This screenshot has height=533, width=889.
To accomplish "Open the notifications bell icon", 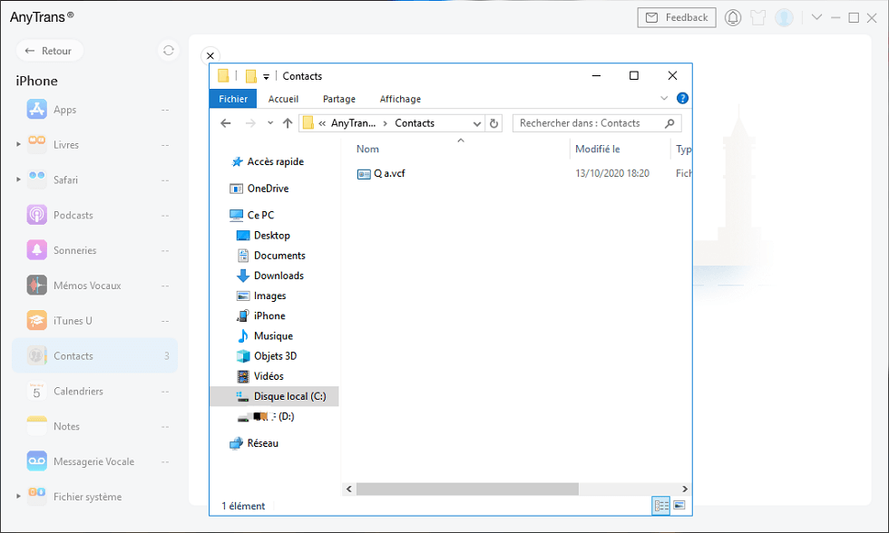I will click(733, 17).
